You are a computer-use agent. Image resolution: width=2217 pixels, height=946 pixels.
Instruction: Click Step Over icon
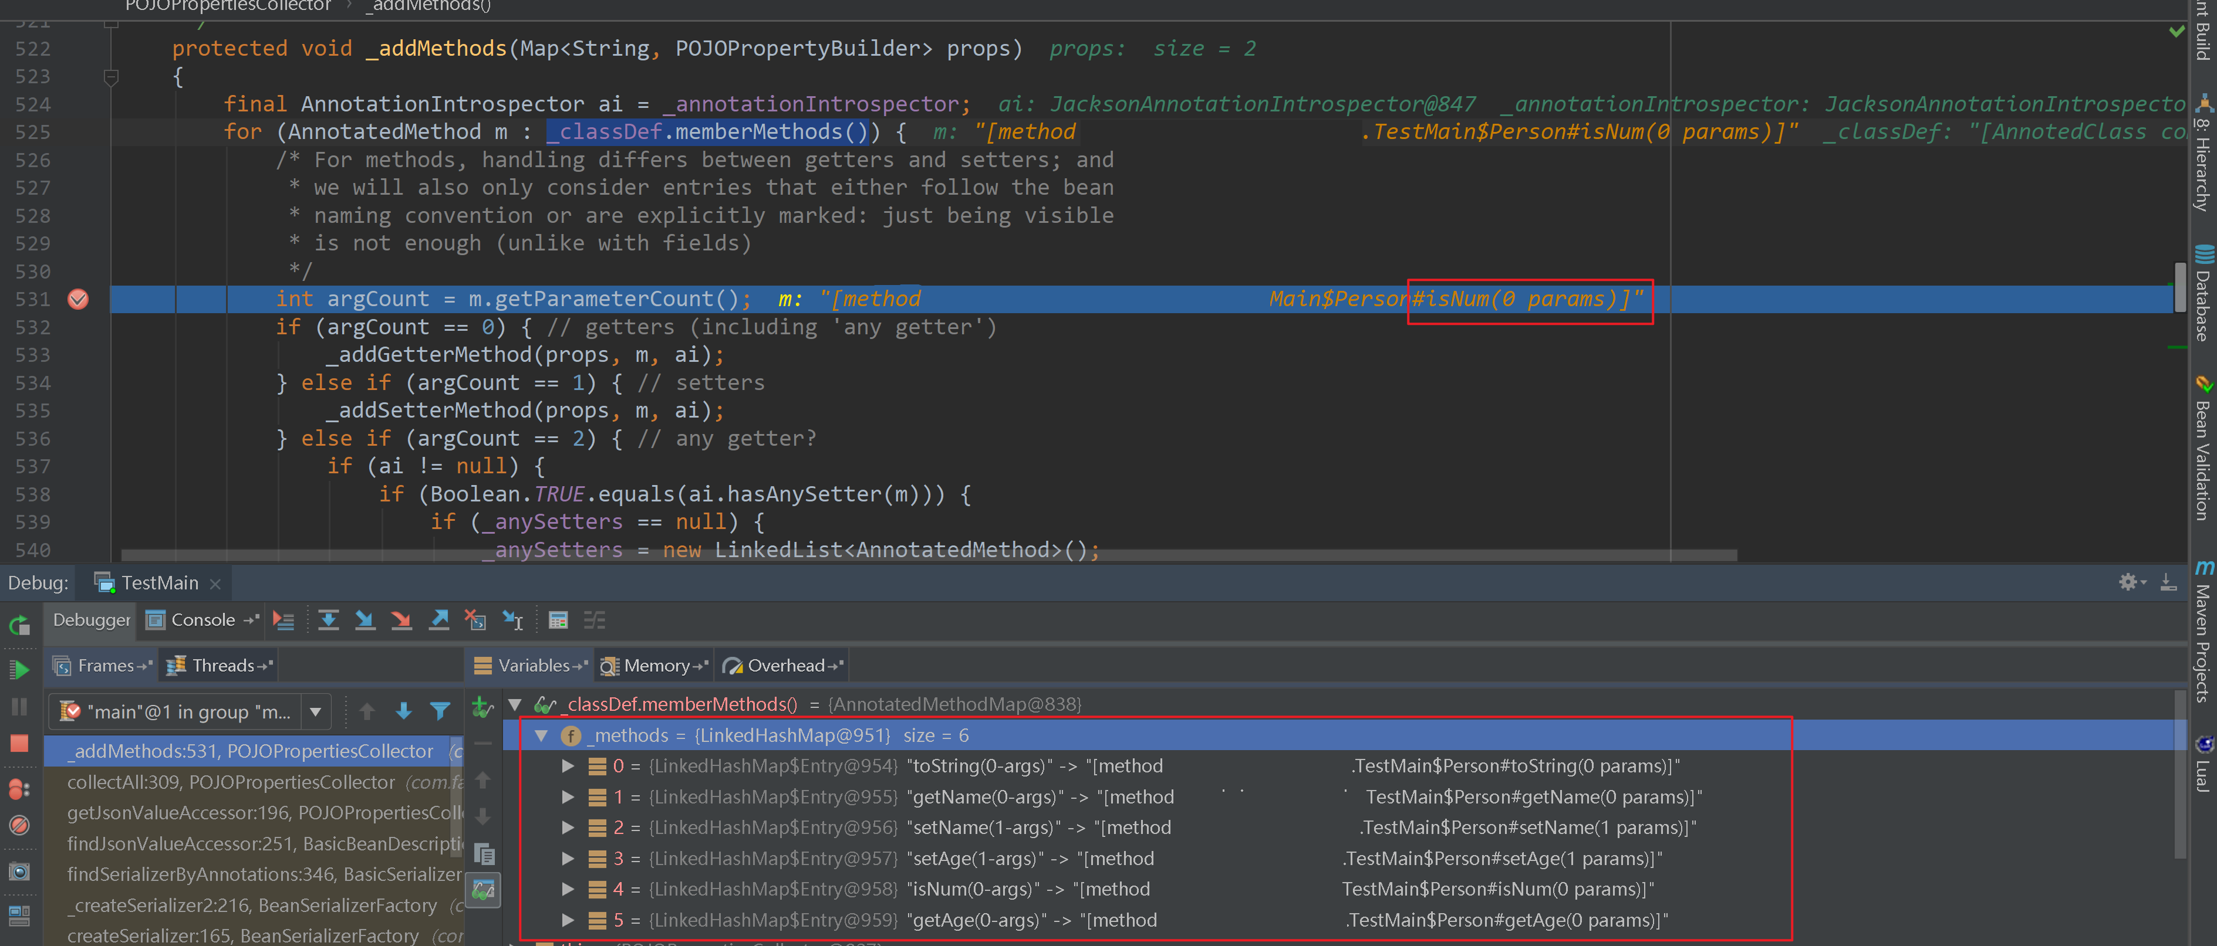coord(328,620)
